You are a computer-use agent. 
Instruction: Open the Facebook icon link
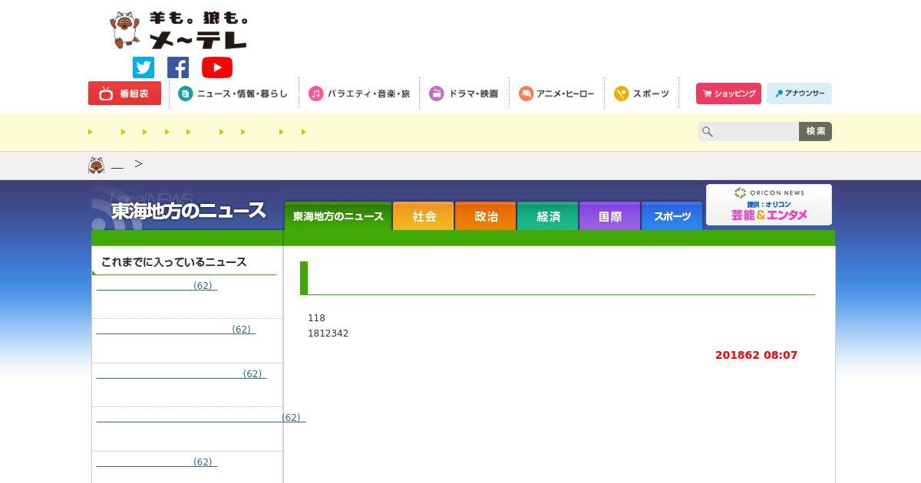click(178, 67)
